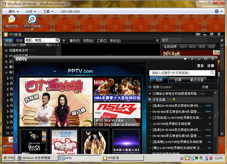Open the 四个丘比特 featured poster

tap(56, 102)
